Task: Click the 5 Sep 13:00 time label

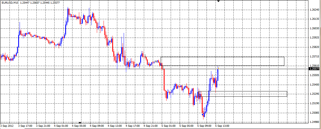Action: 222,126
